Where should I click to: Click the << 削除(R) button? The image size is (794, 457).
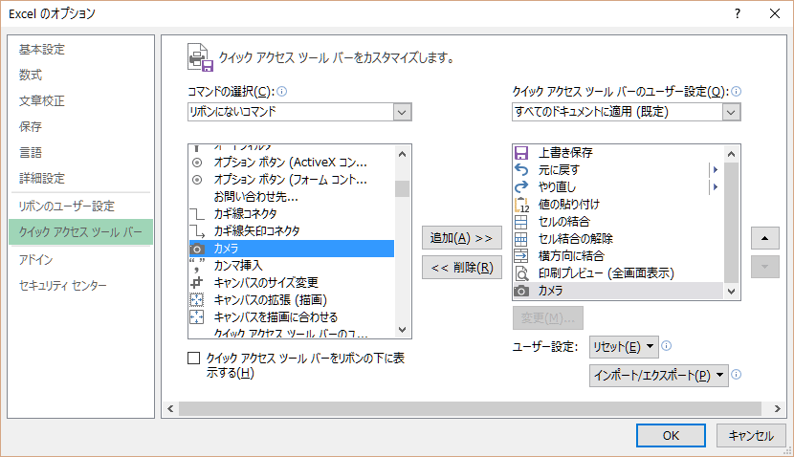[462, 268]
